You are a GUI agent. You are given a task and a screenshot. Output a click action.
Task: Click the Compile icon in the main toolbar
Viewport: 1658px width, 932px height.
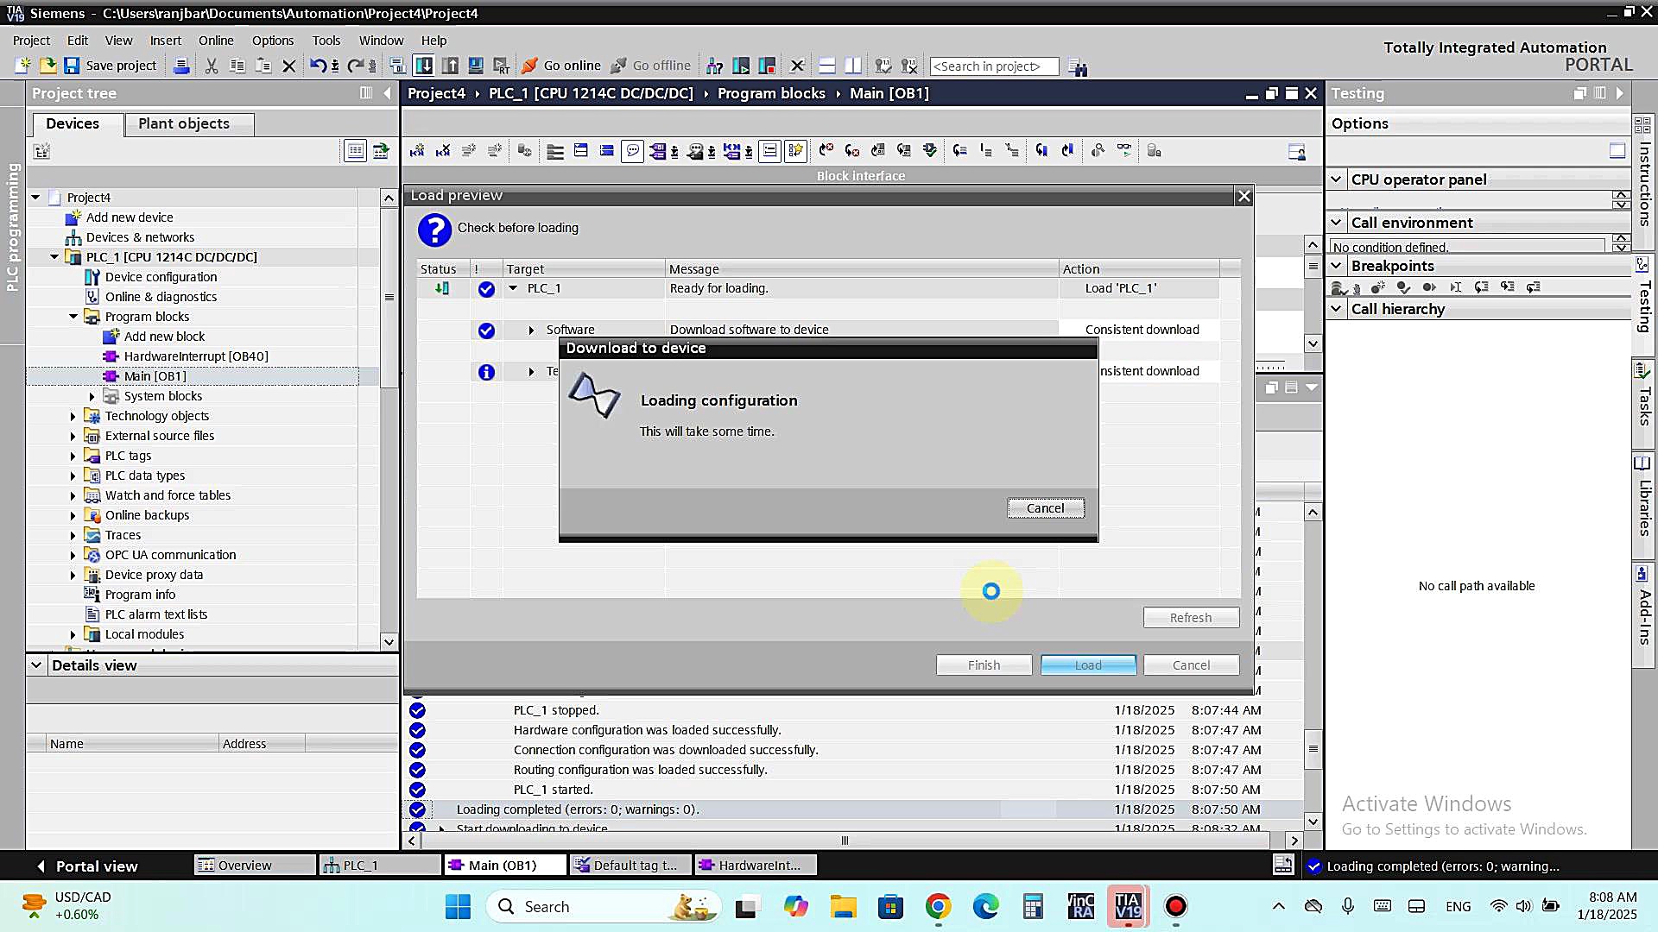click(397, 66)
